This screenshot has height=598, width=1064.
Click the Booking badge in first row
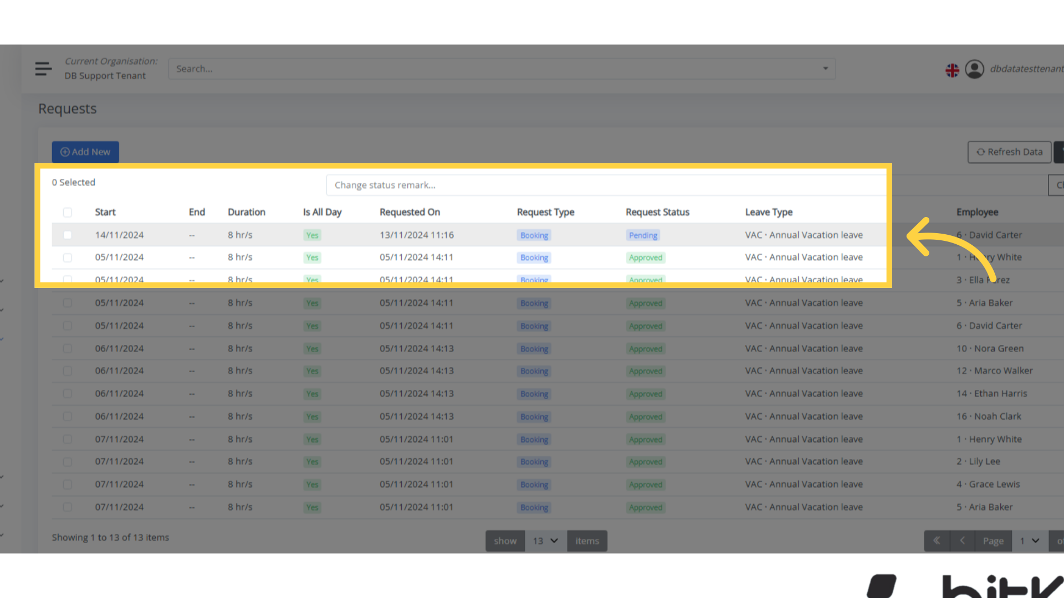point(534,235)
